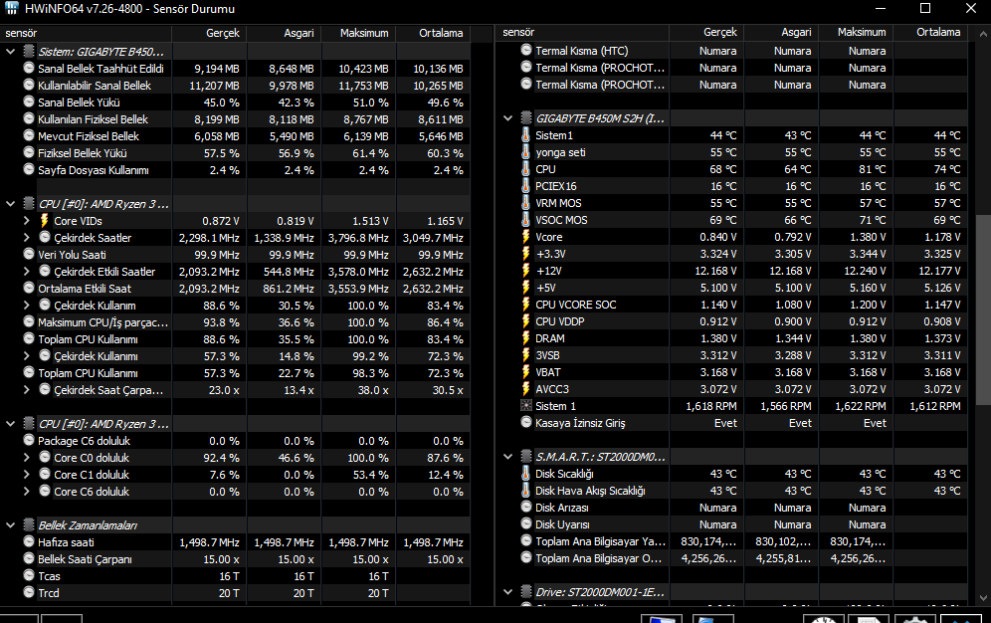
Task: Click the circle icon next to Veri Yolu Saati
Action: coord(29,254)
